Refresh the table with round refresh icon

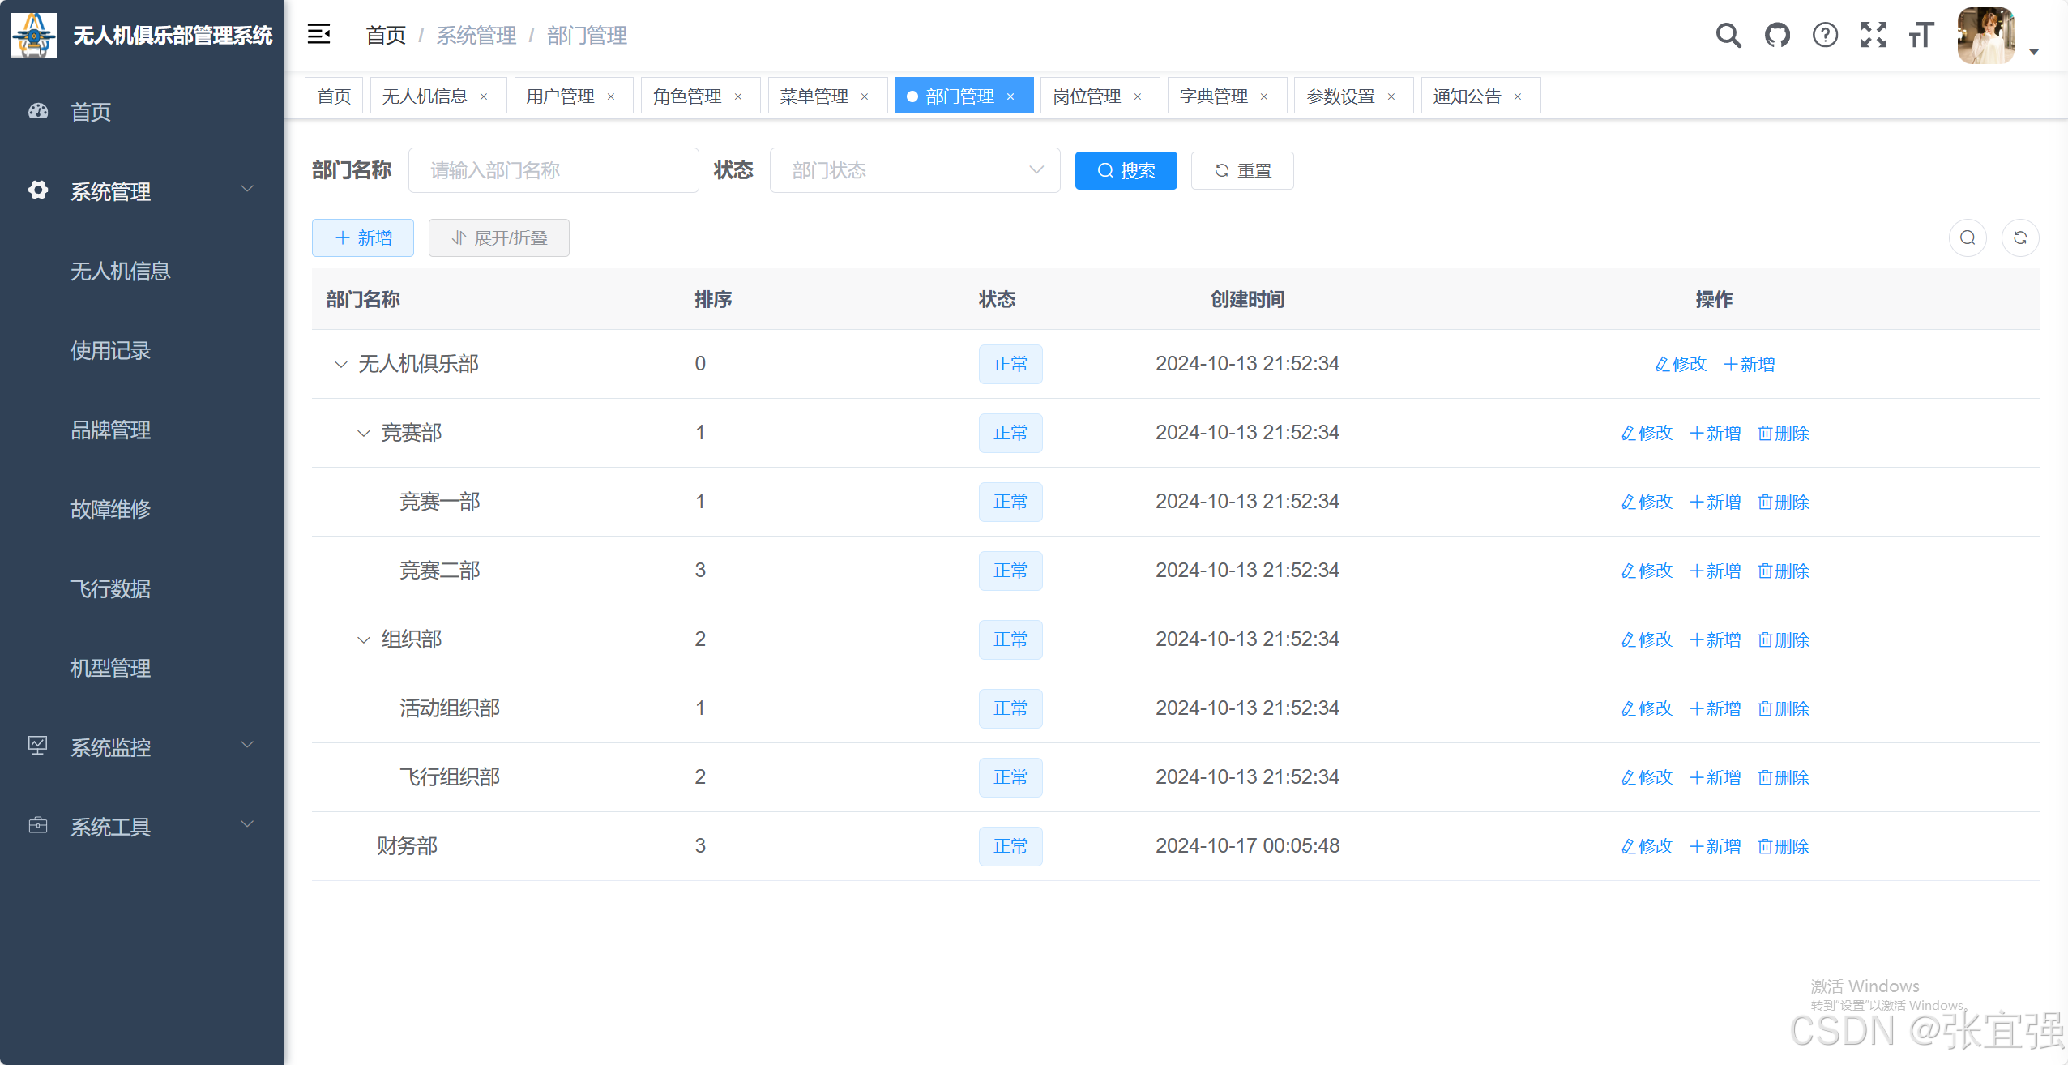(2019, 237)
